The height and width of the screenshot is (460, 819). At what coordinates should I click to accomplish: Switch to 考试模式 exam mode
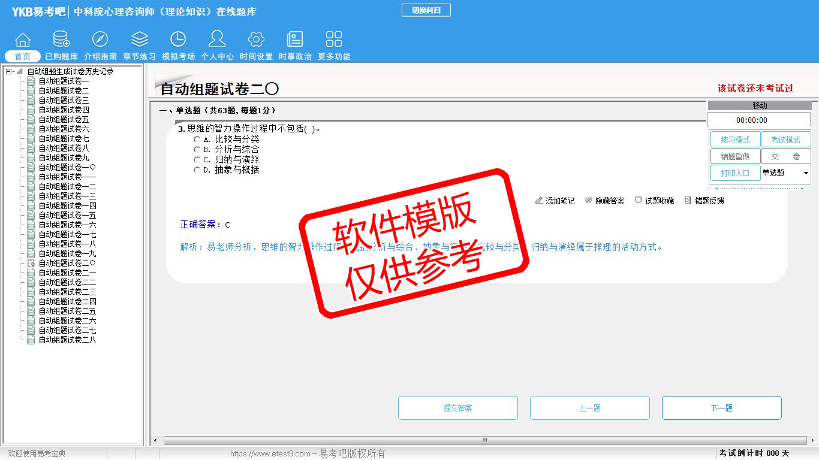[785, 140]
